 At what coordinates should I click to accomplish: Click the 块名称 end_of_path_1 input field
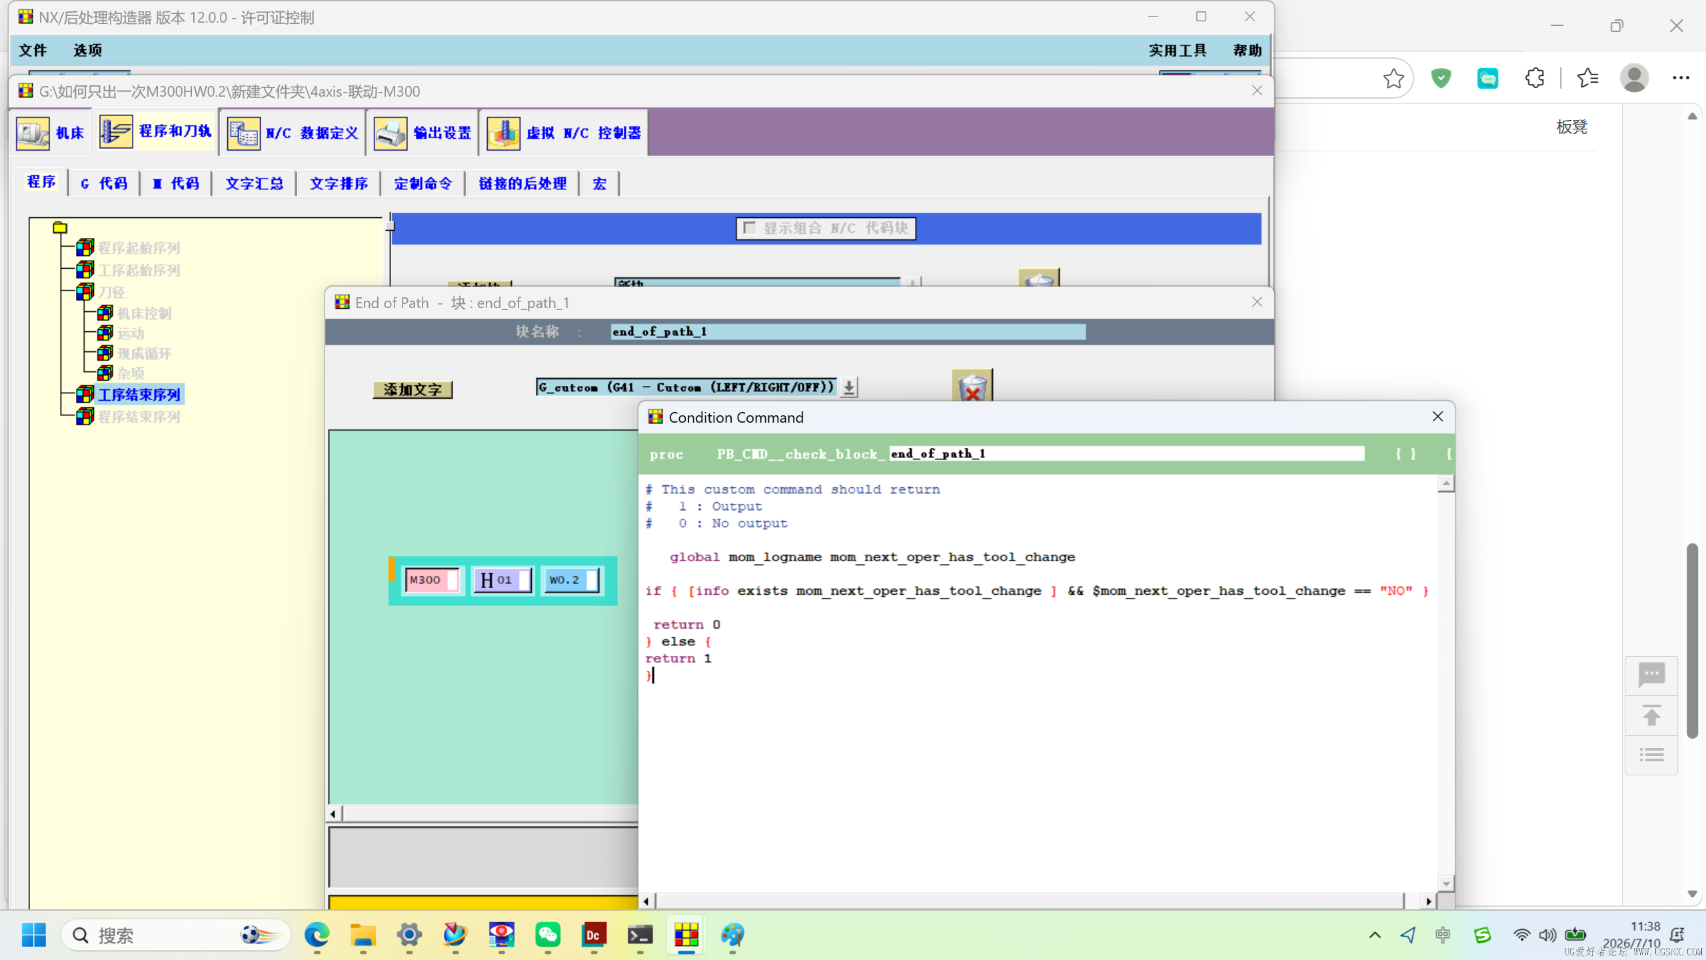(x=848, y=331)
